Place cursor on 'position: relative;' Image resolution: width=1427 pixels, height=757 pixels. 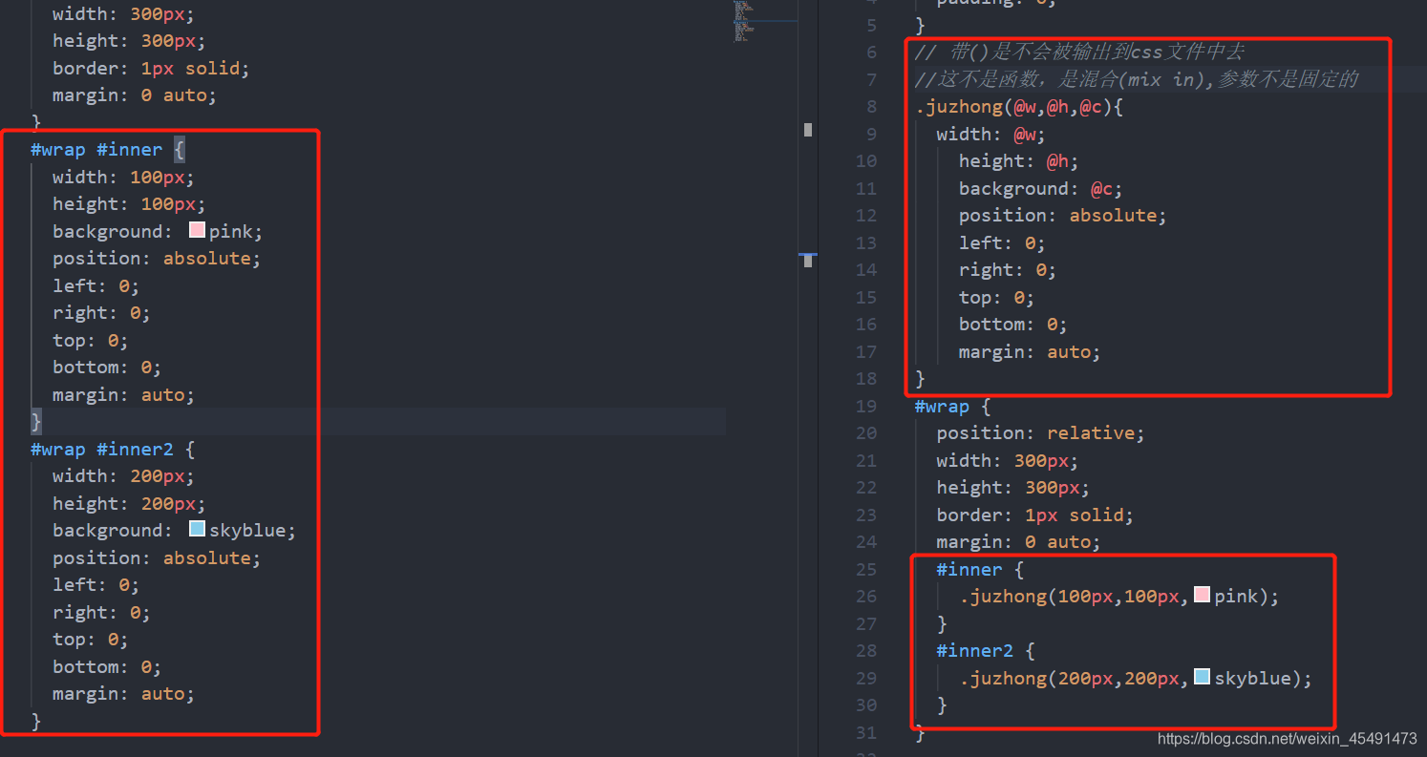(x=1040, y=433)
